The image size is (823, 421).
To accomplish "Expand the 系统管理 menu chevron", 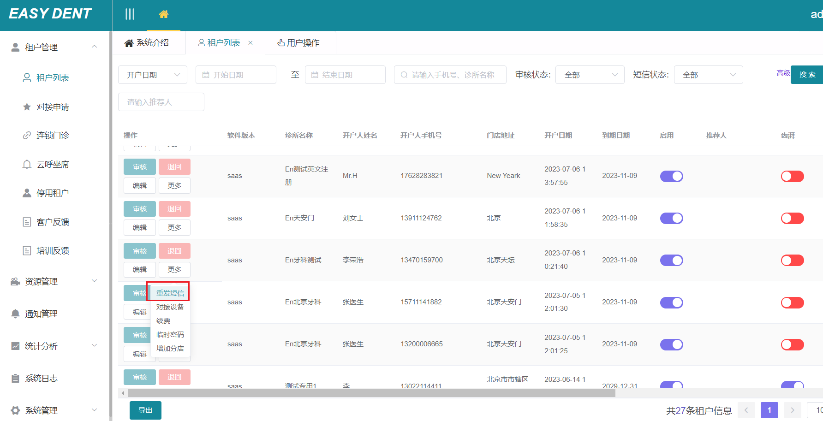I will tap(94, 409).
